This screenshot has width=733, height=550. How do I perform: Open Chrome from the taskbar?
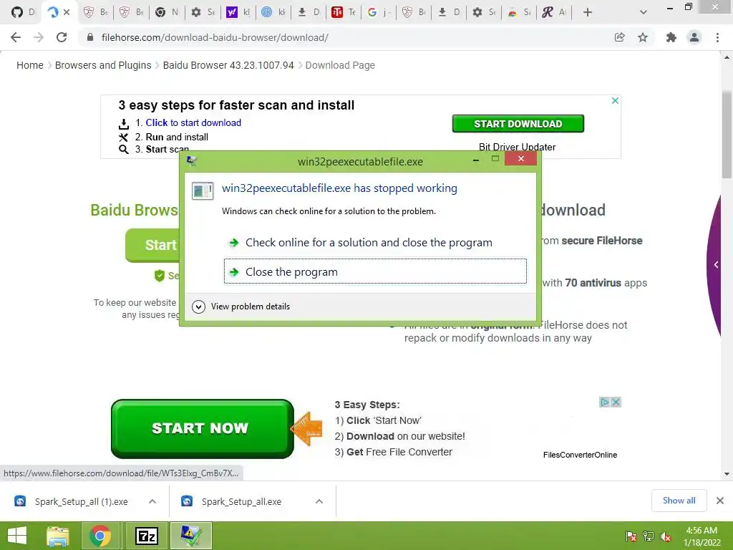point(100,536)
